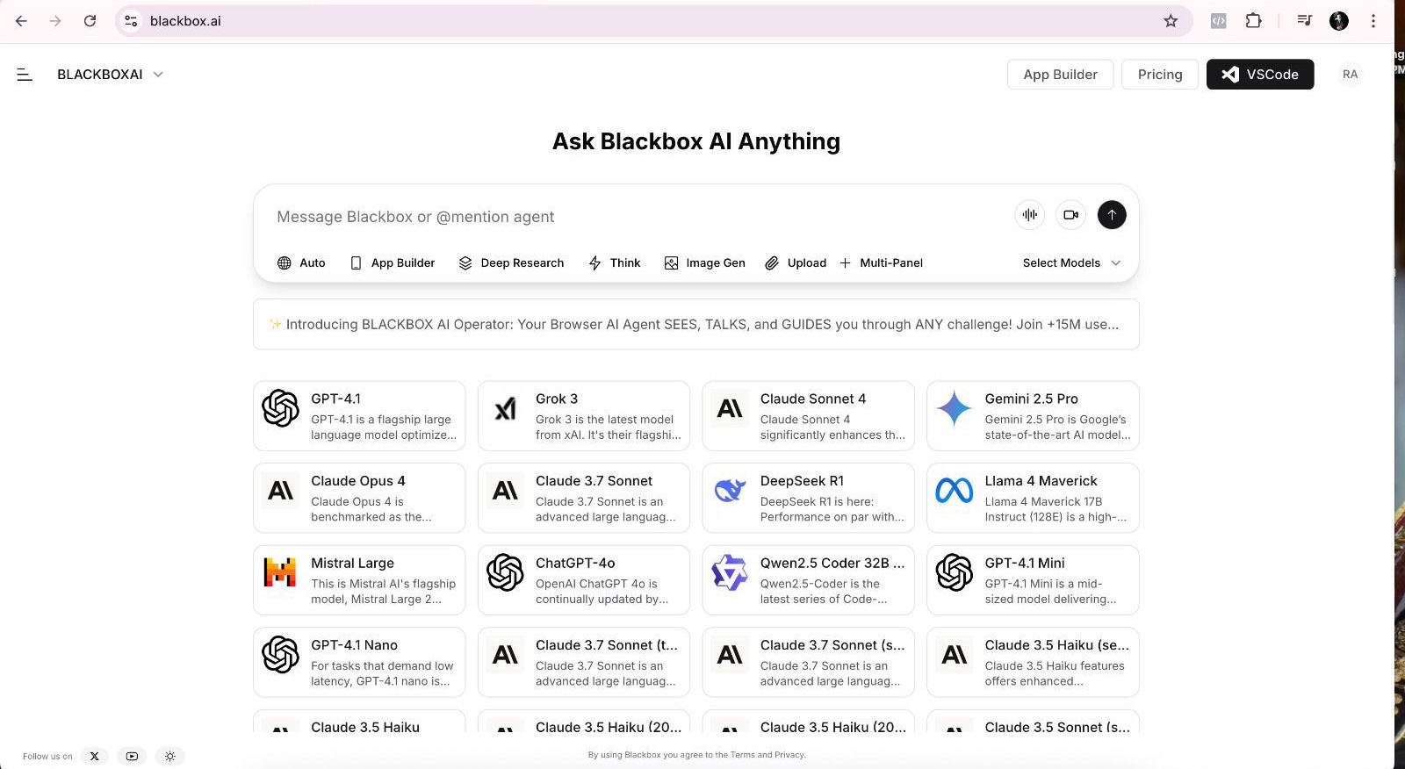
Task: Open browser extensions puzzle icon
Action: 1254,21
